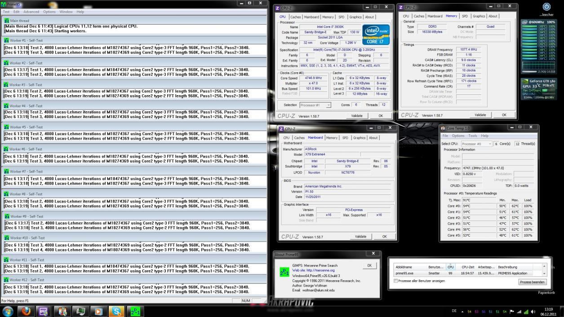Click Validate in CPU-Z CPU window

pos(357,115)
